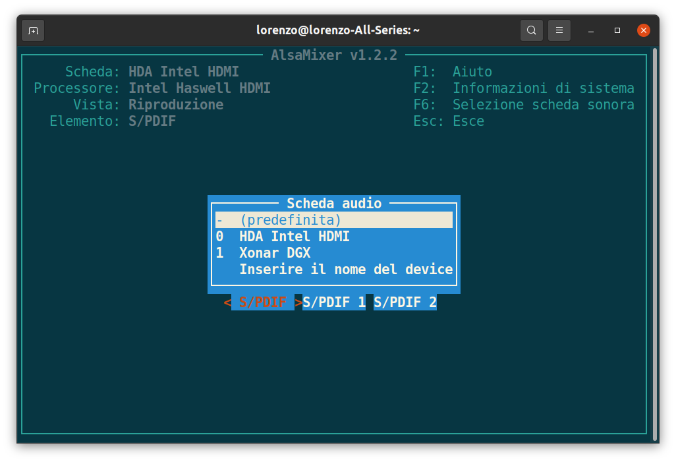This screenshot has width=676, height=462.
Task: Click the Scheda audio dialog title
Action: point(334,203)
